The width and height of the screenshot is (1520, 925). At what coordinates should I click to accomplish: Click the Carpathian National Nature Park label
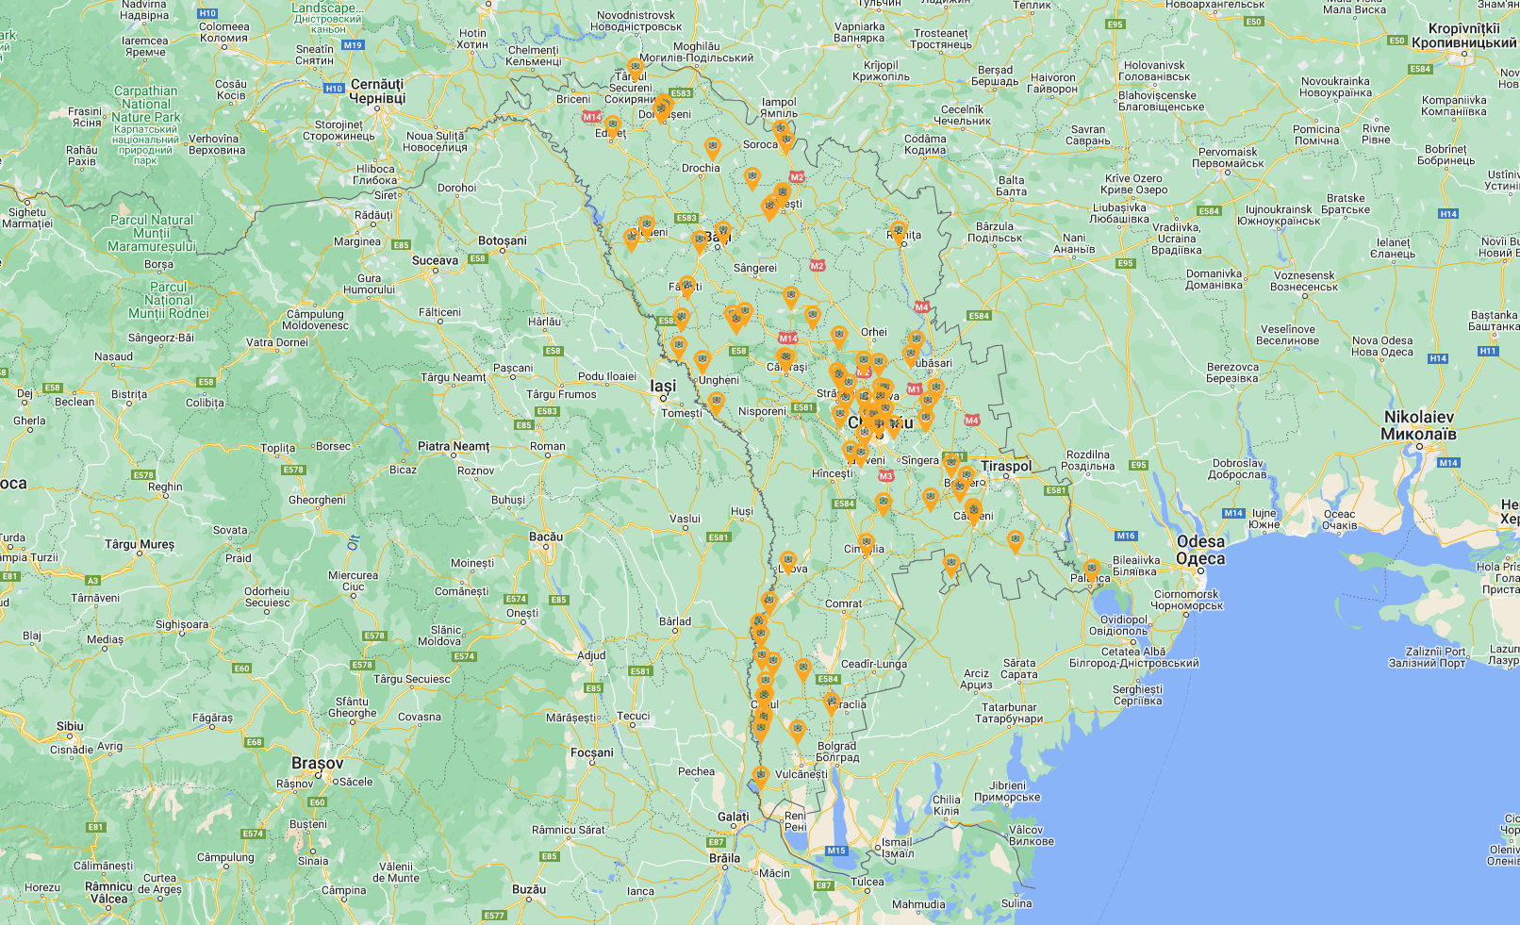(145, 105)
